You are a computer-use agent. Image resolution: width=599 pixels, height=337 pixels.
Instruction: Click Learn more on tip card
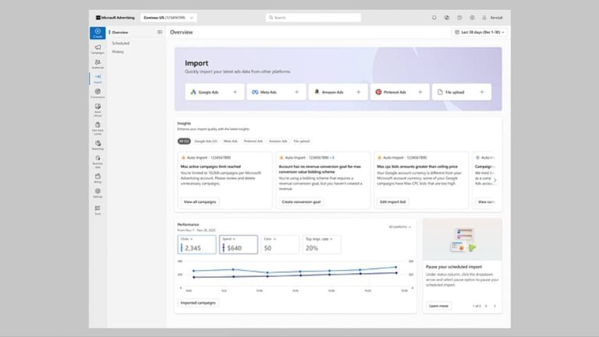point(438,306)
